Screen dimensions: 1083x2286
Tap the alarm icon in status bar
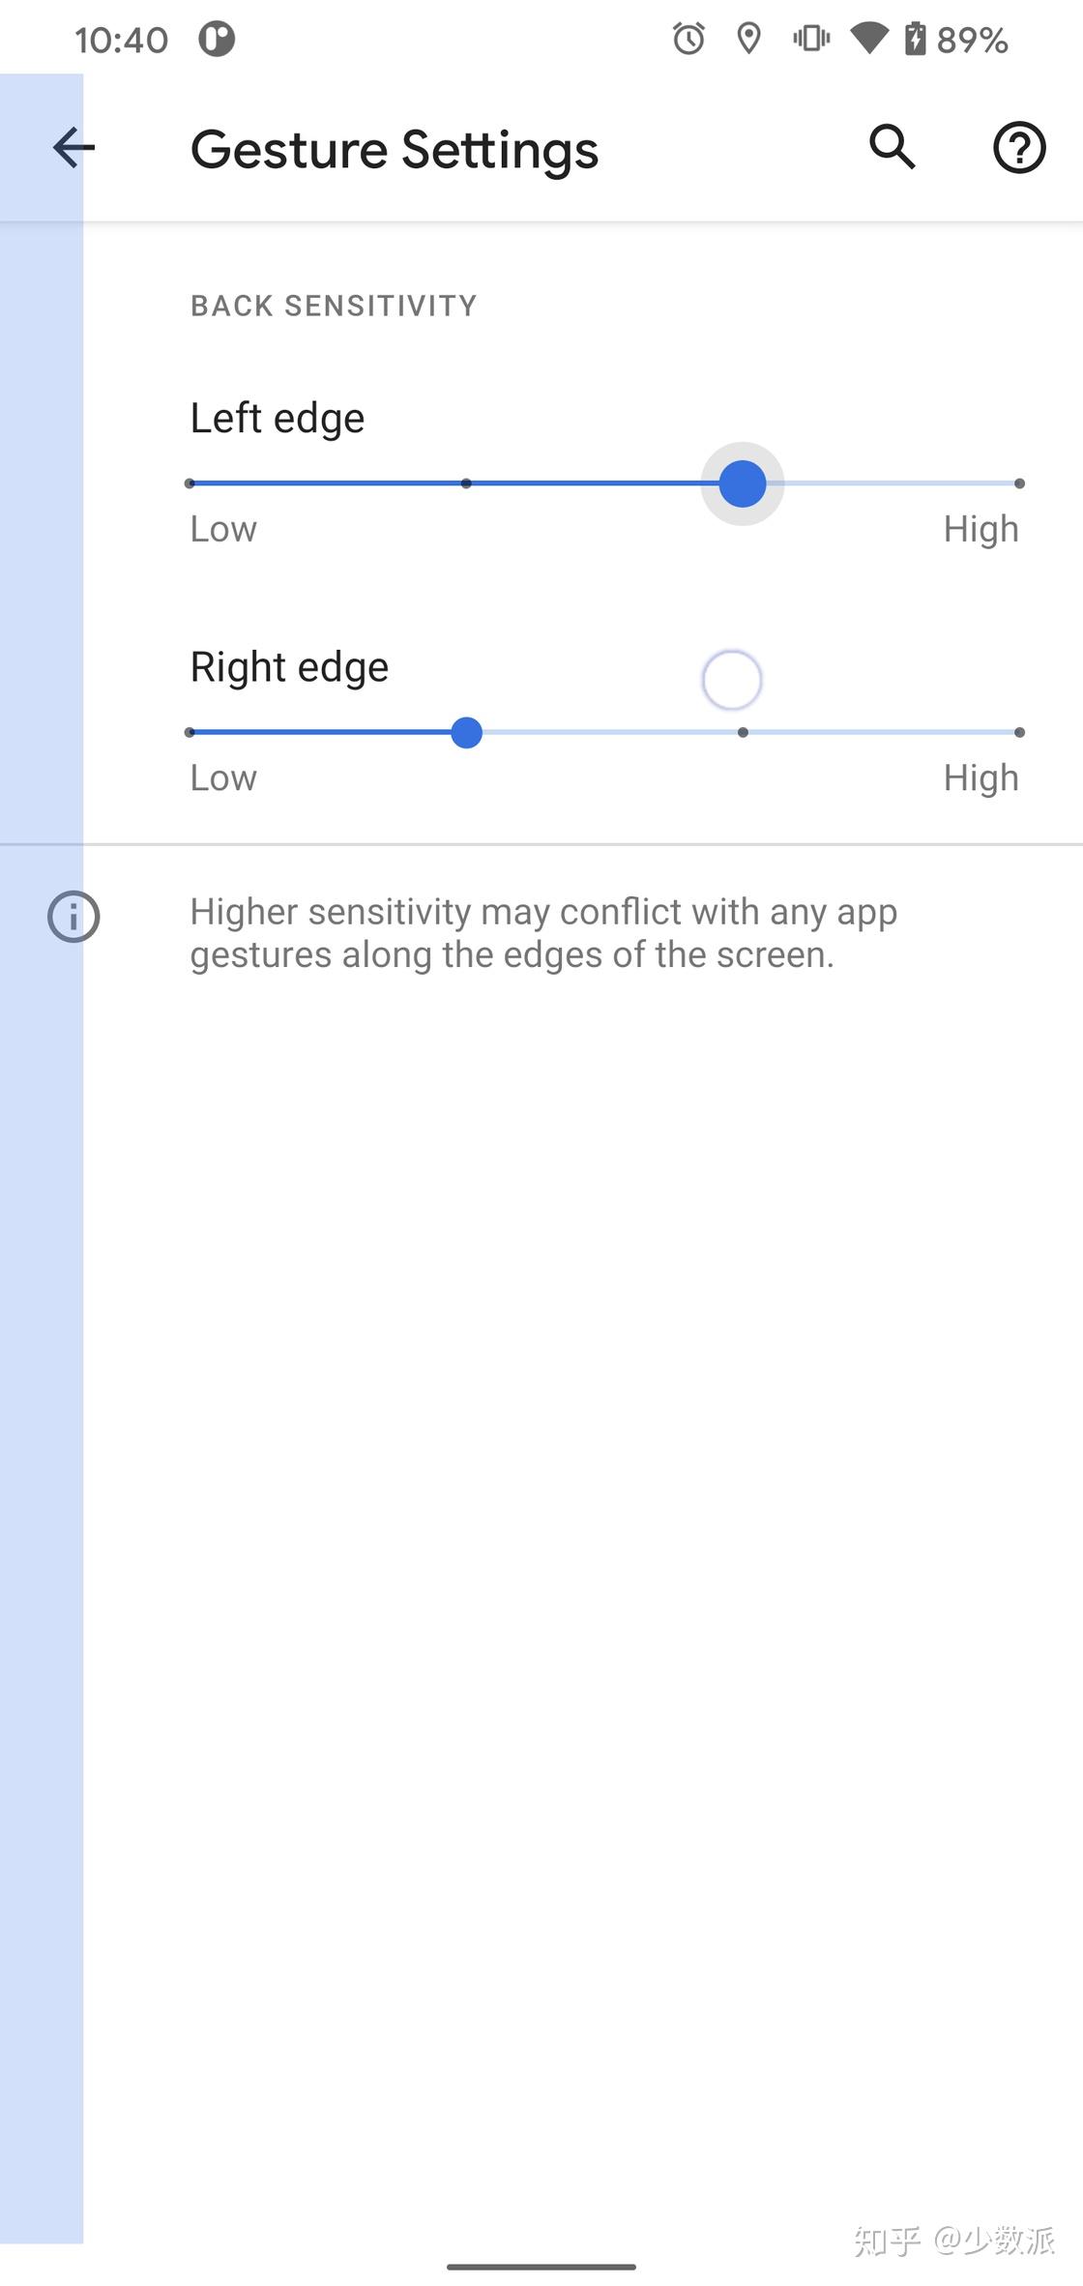(x=688, y=40)
